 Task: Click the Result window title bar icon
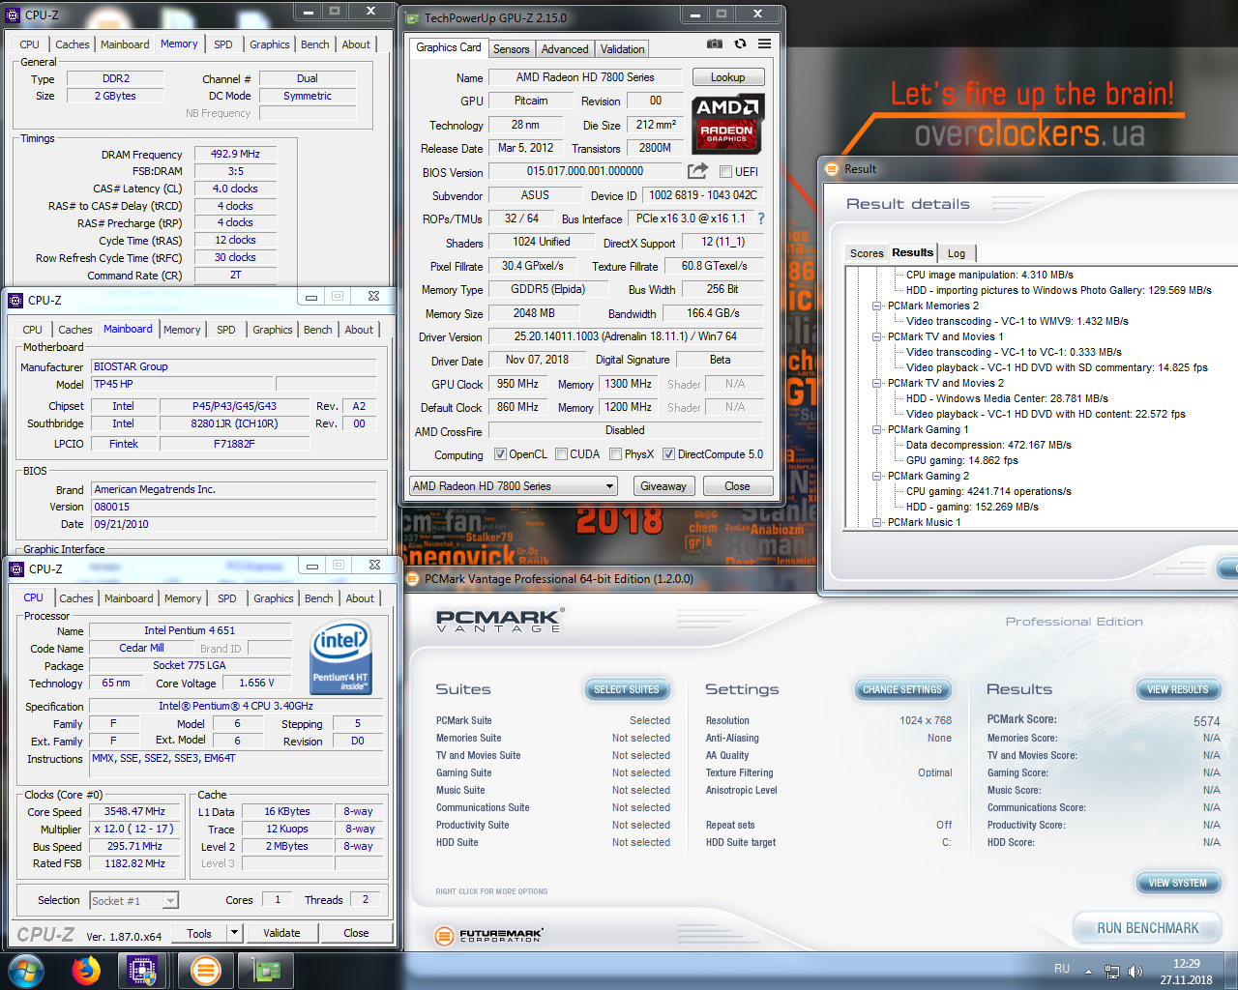tap(832, 168)
